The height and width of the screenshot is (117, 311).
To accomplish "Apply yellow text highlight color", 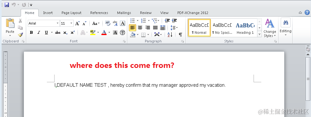I will coord(93,33).
